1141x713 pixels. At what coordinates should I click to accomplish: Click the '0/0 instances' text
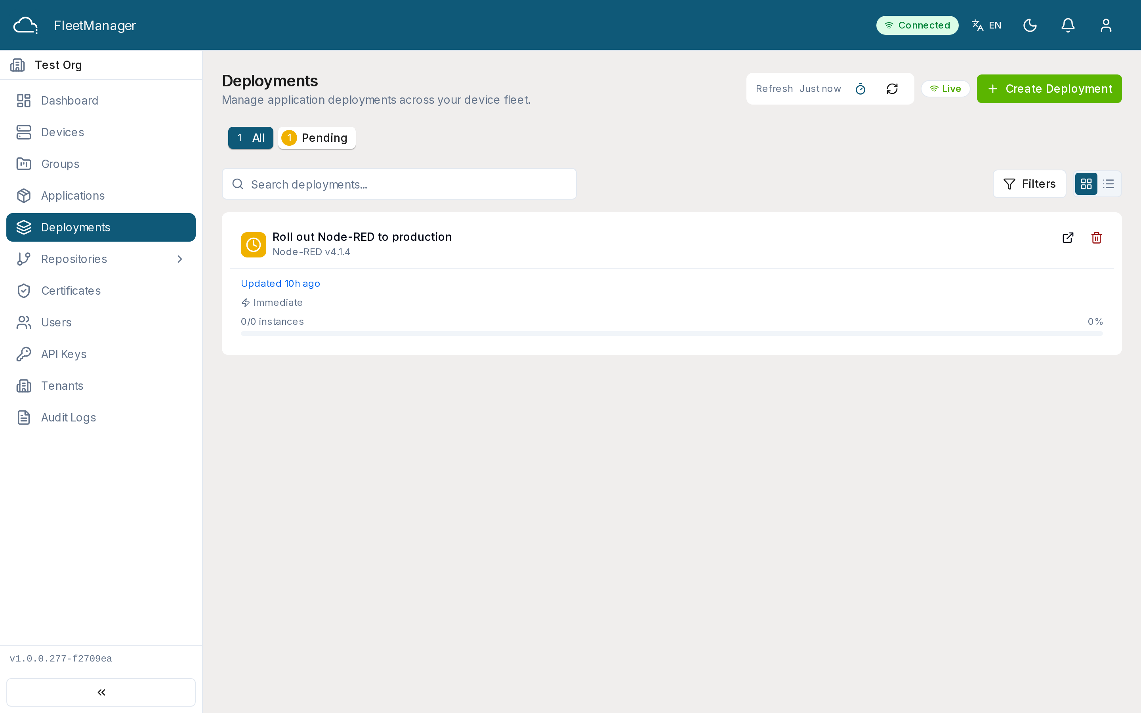tap(272, 322)
